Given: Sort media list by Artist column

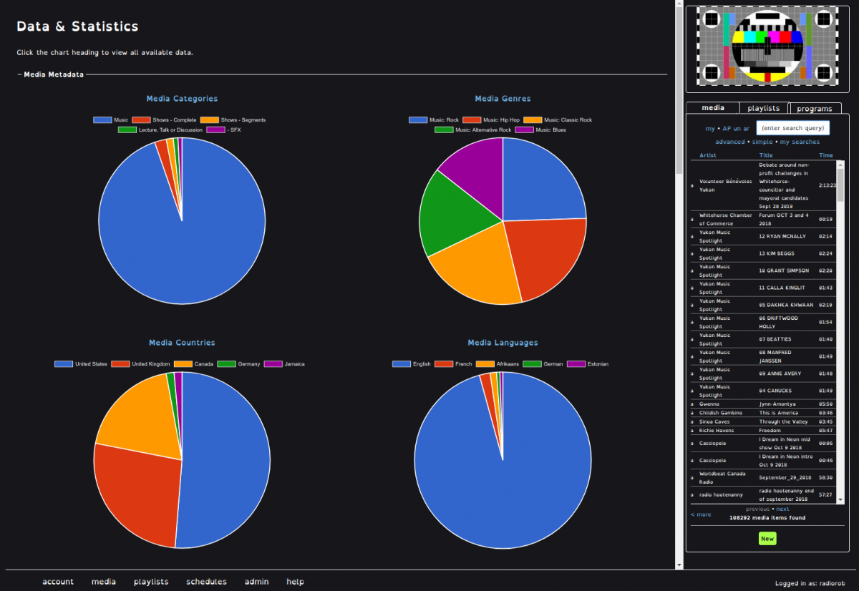Looking at the screenshot, I should (707, 155).
